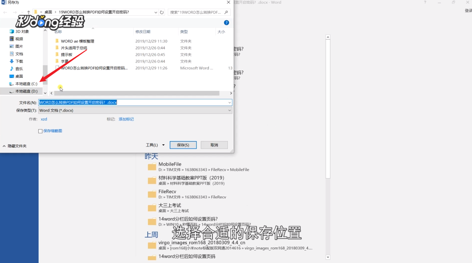The image size is (472, 263).
Task: Click the 保存(S) button
Action: click(183, 145)
